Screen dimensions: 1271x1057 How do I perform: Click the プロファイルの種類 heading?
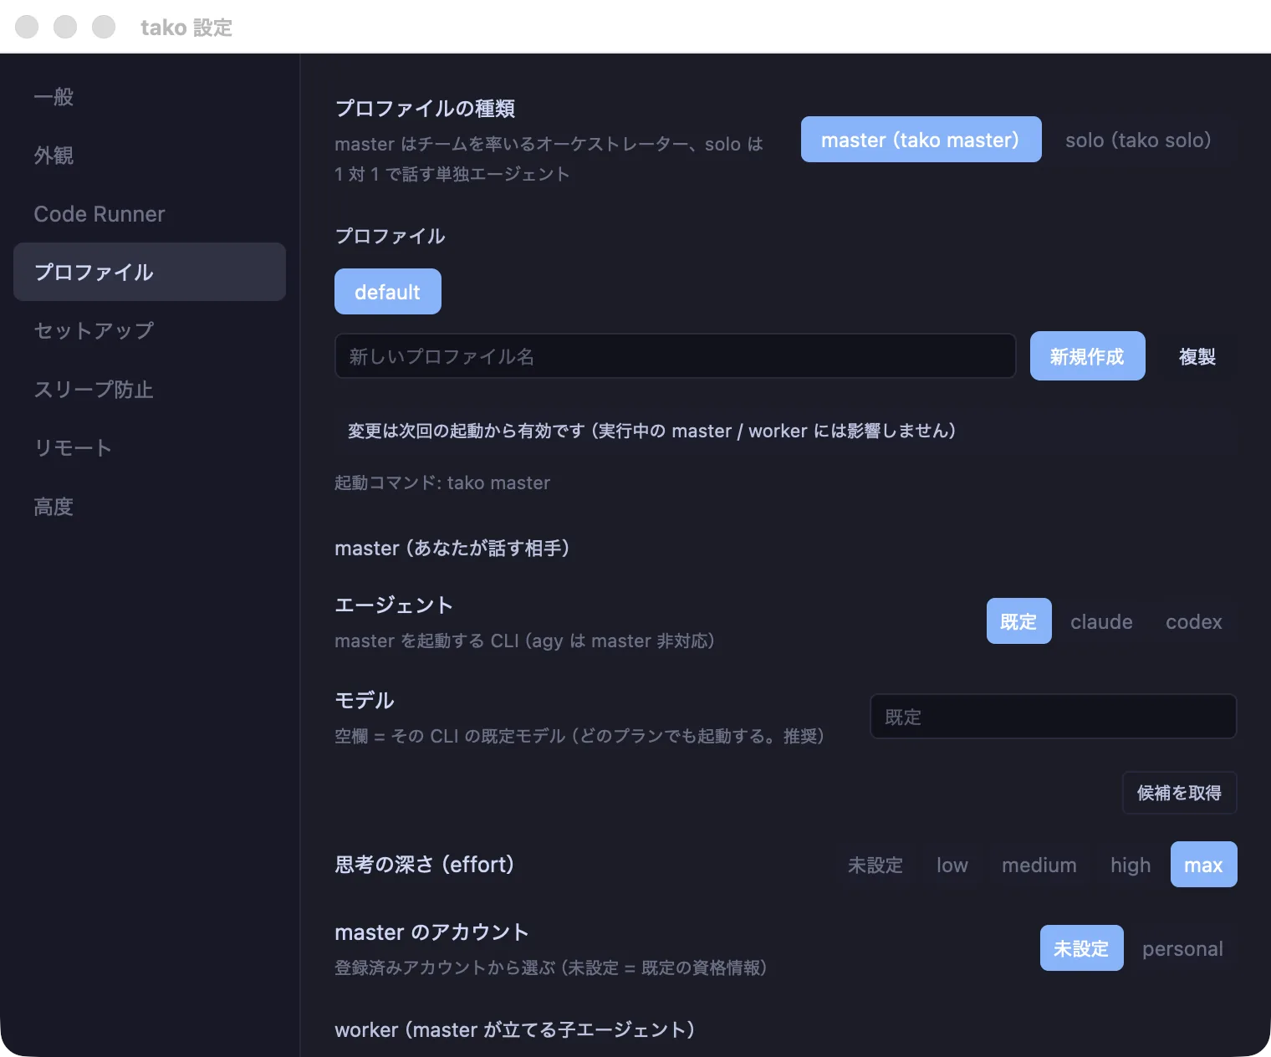(425, 109)
